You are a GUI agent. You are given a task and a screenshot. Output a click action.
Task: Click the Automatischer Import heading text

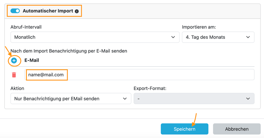click(48, 11)
